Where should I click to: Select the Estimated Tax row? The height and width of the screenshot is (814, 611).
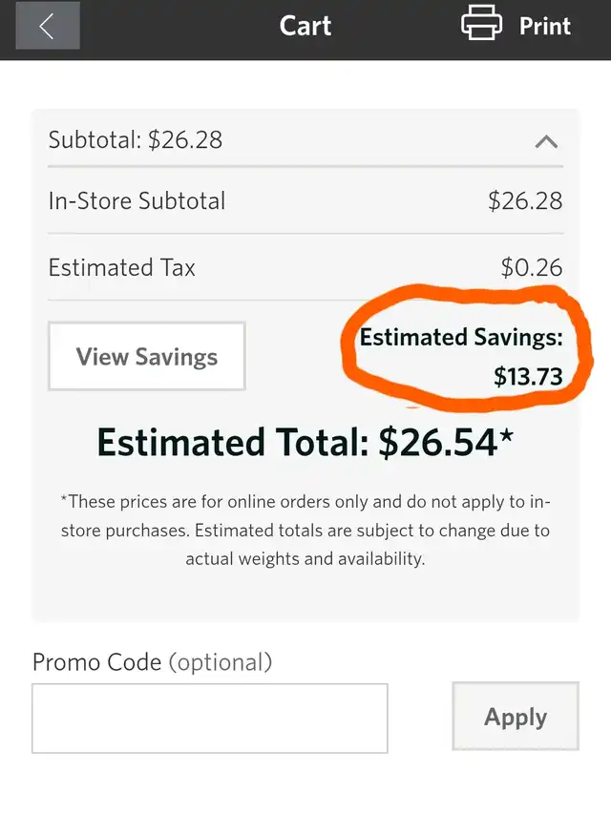pos(305,268)
